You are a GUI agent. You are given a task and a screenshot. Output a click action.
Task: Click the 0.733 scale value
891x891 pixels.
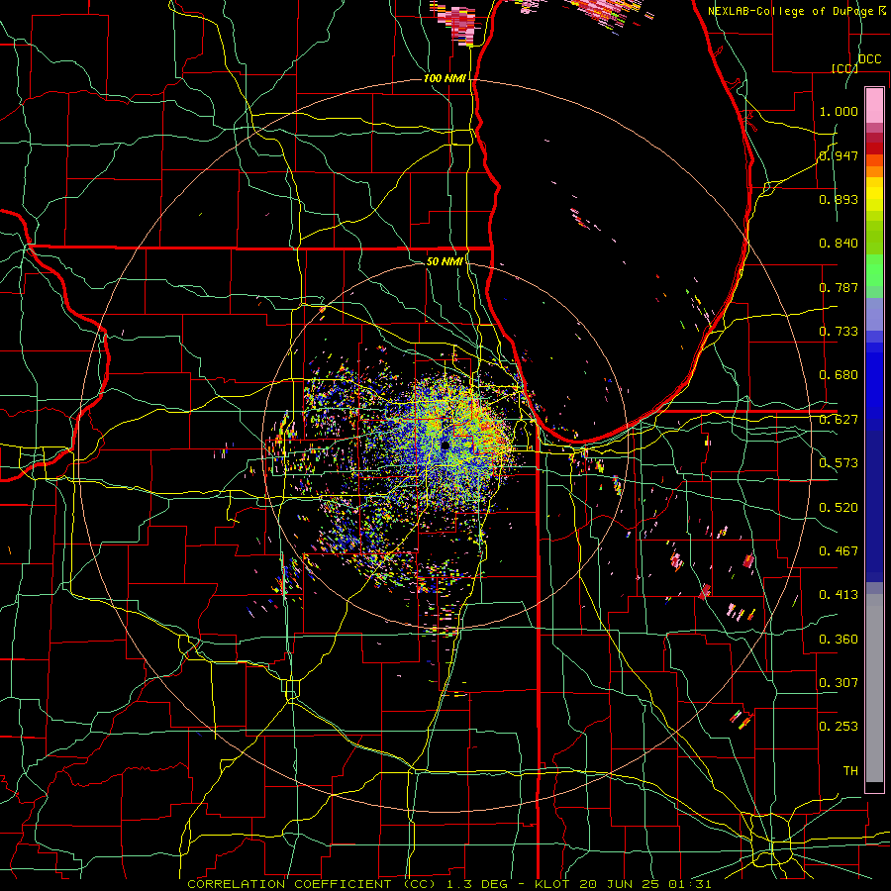839,332
